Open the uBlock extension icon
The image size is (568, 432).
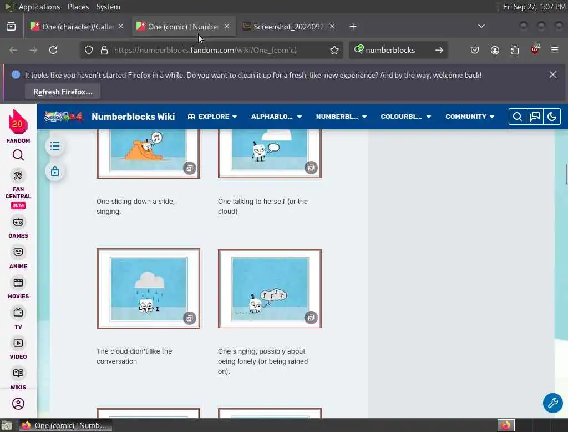point(535,49)
